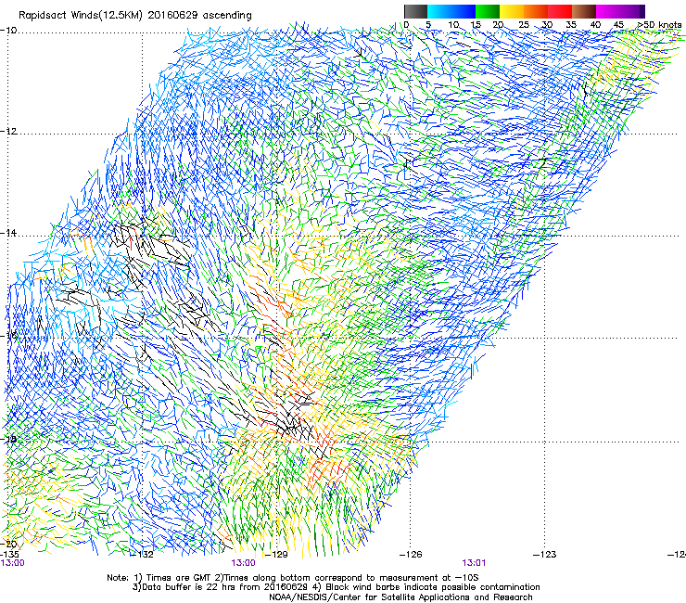The image size is (686, 603).
Task: Click the magenta 40-45 knots color swatch
Action: coord(608,11)
